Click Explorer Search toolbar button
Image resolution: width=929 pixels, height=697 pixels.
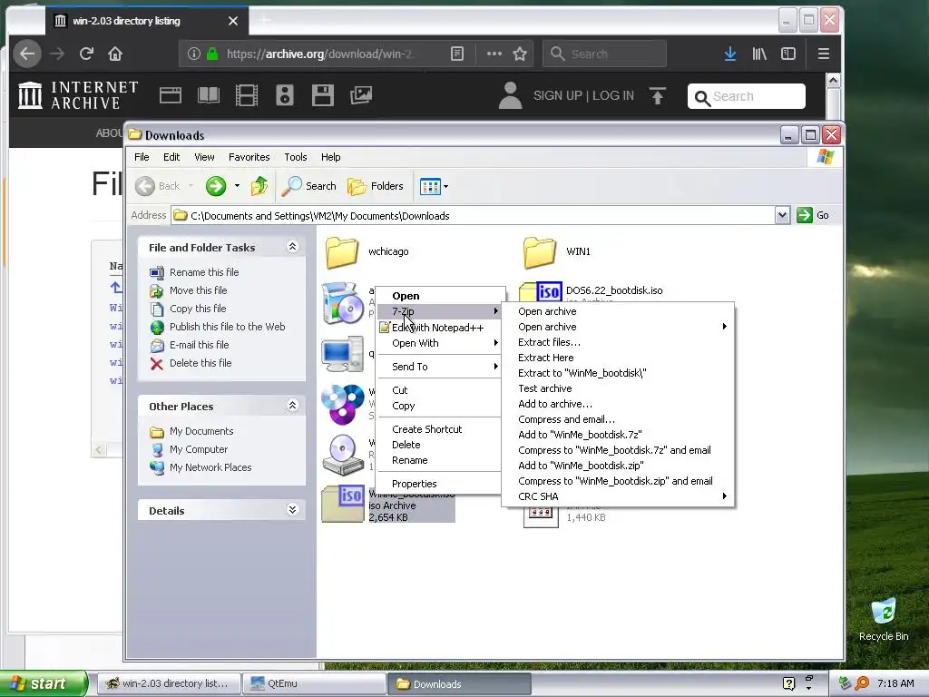coord(308,186)
